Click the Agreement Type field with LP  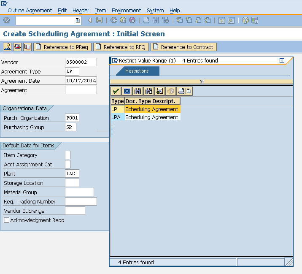click(x=72, y=71)
